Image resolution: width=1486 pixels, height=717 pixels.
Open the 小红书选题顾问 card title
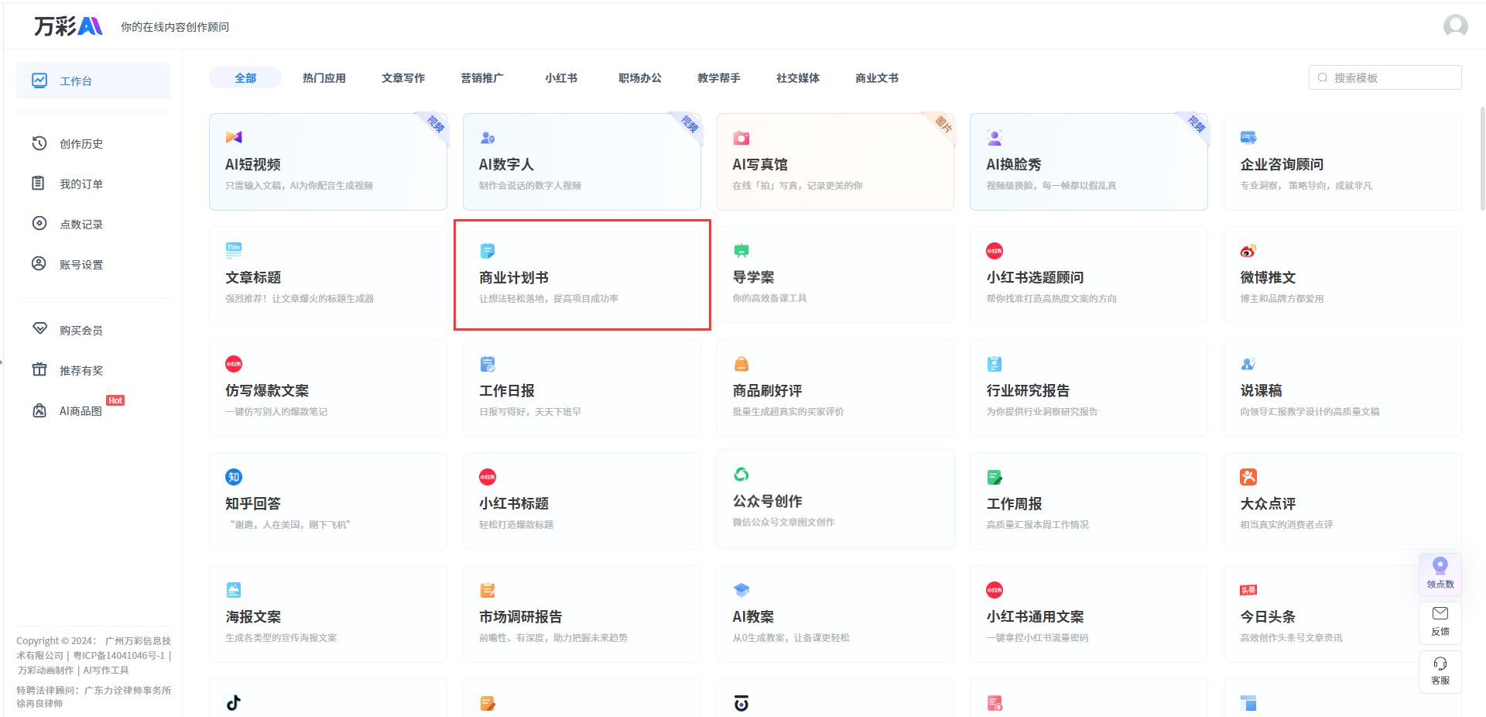1035,278
